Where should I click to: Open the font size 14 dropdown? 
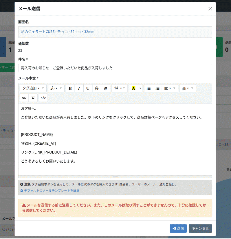pos(120,88)
